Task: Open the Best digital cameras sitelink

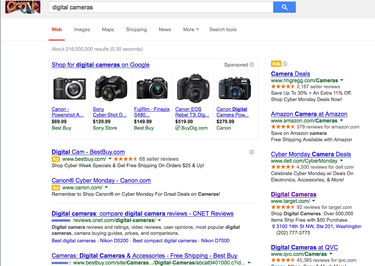Action: click(x=73, y=241)
